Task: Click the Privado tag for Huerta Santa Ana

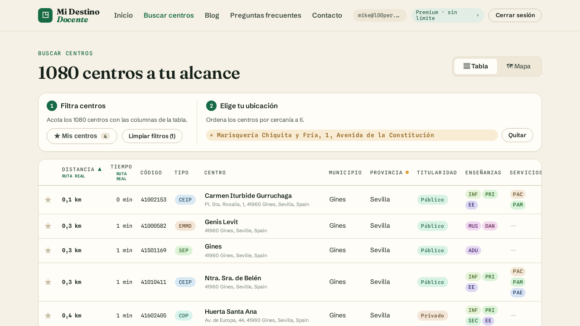Action: [433, 316]
